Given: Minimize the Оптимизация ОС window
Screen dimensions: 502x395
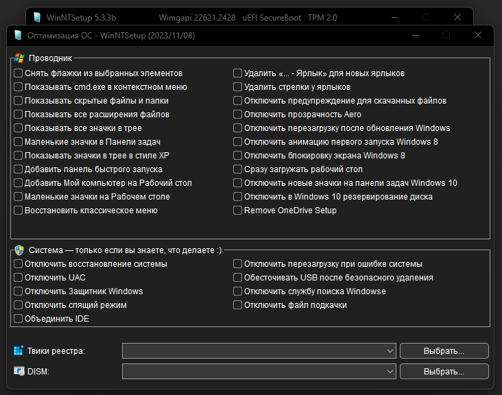Looking at the screenshot, I should 416,35.
